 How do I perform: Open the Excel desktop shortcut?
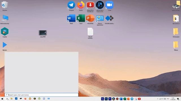[x=81, y=18]
